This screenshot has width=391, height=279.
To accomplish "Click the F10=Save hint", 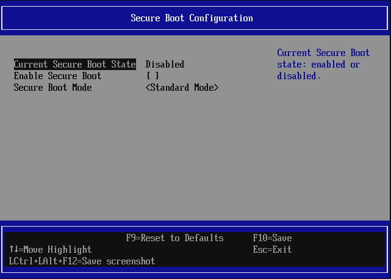I will tap(272, 238).
